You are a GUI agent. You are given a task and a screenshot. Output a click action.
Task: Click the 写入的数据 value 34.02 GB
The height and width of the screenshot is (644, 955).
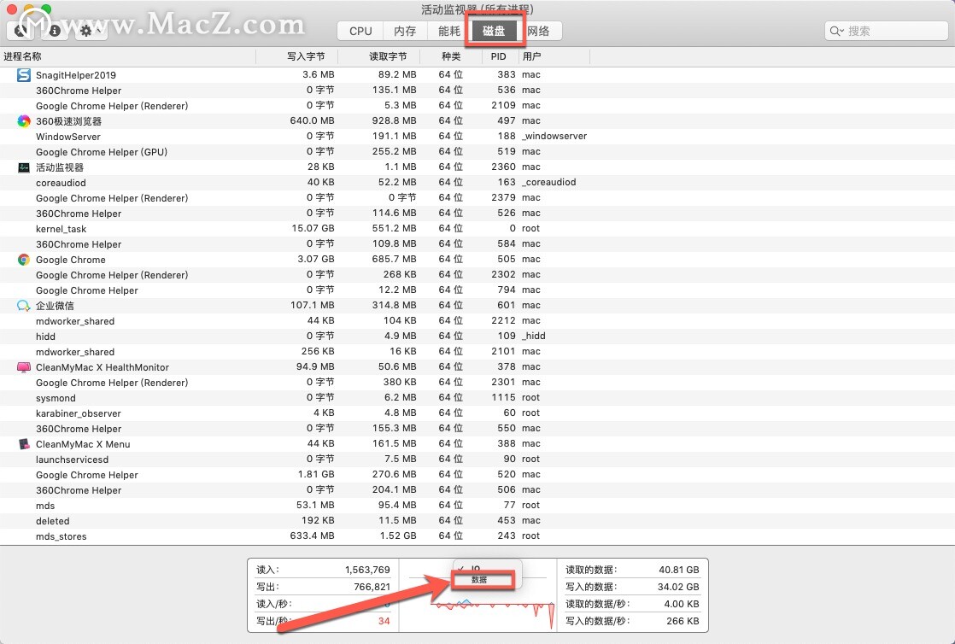tap(678, 587)
